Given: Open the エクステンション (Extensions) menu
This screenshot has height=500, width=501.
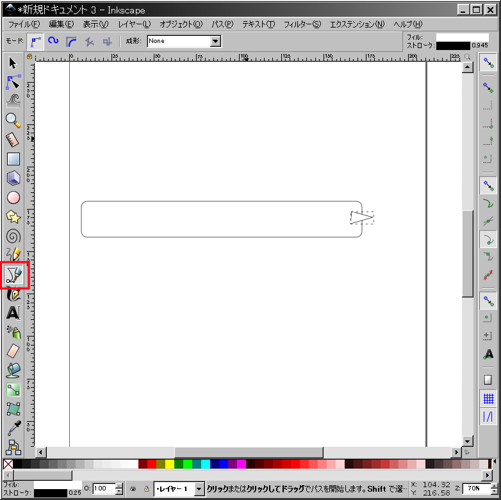Looking at the screenshot, I should [x=357, y=24].
